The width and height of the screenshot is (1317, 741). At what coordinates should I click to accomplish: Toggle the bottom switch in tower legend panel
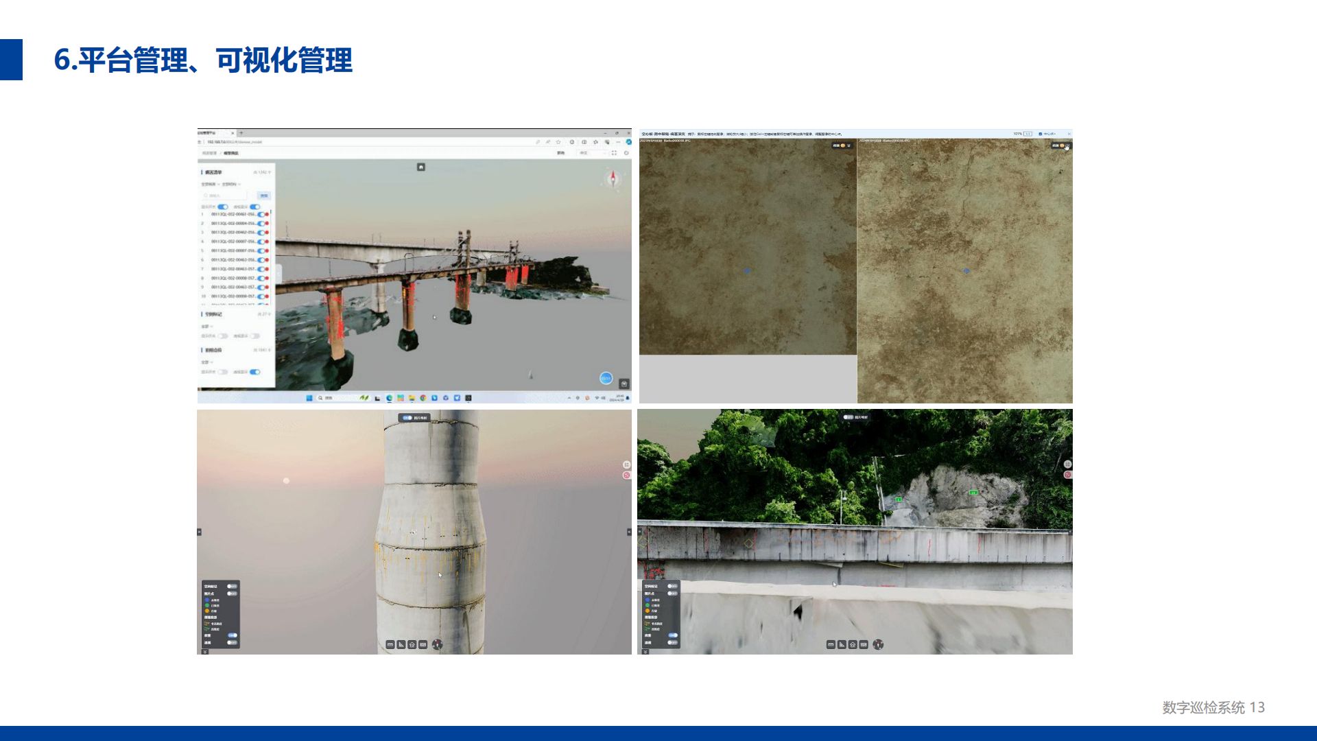(233, 643)
